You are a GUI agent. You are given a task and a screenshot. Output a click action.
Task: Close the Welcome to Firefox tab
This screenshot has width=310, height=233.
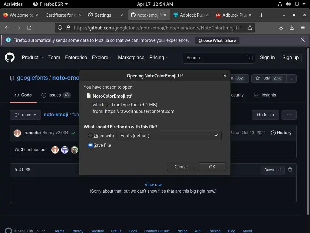point(37,15)
